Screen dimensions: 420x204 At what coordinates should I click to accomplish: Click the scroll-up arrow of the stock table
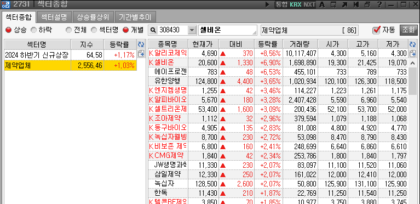[x=413, y=64]
